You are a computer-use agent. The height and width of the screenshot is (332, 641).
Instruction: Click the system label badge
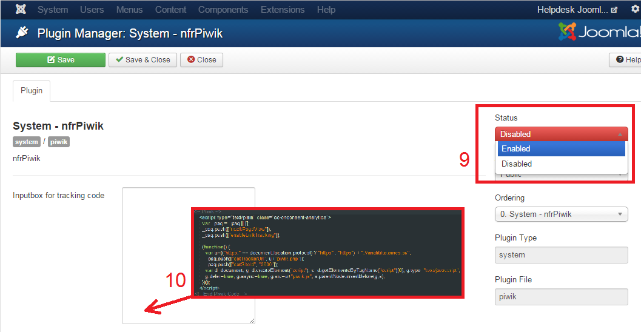click(x=27, y=142)
